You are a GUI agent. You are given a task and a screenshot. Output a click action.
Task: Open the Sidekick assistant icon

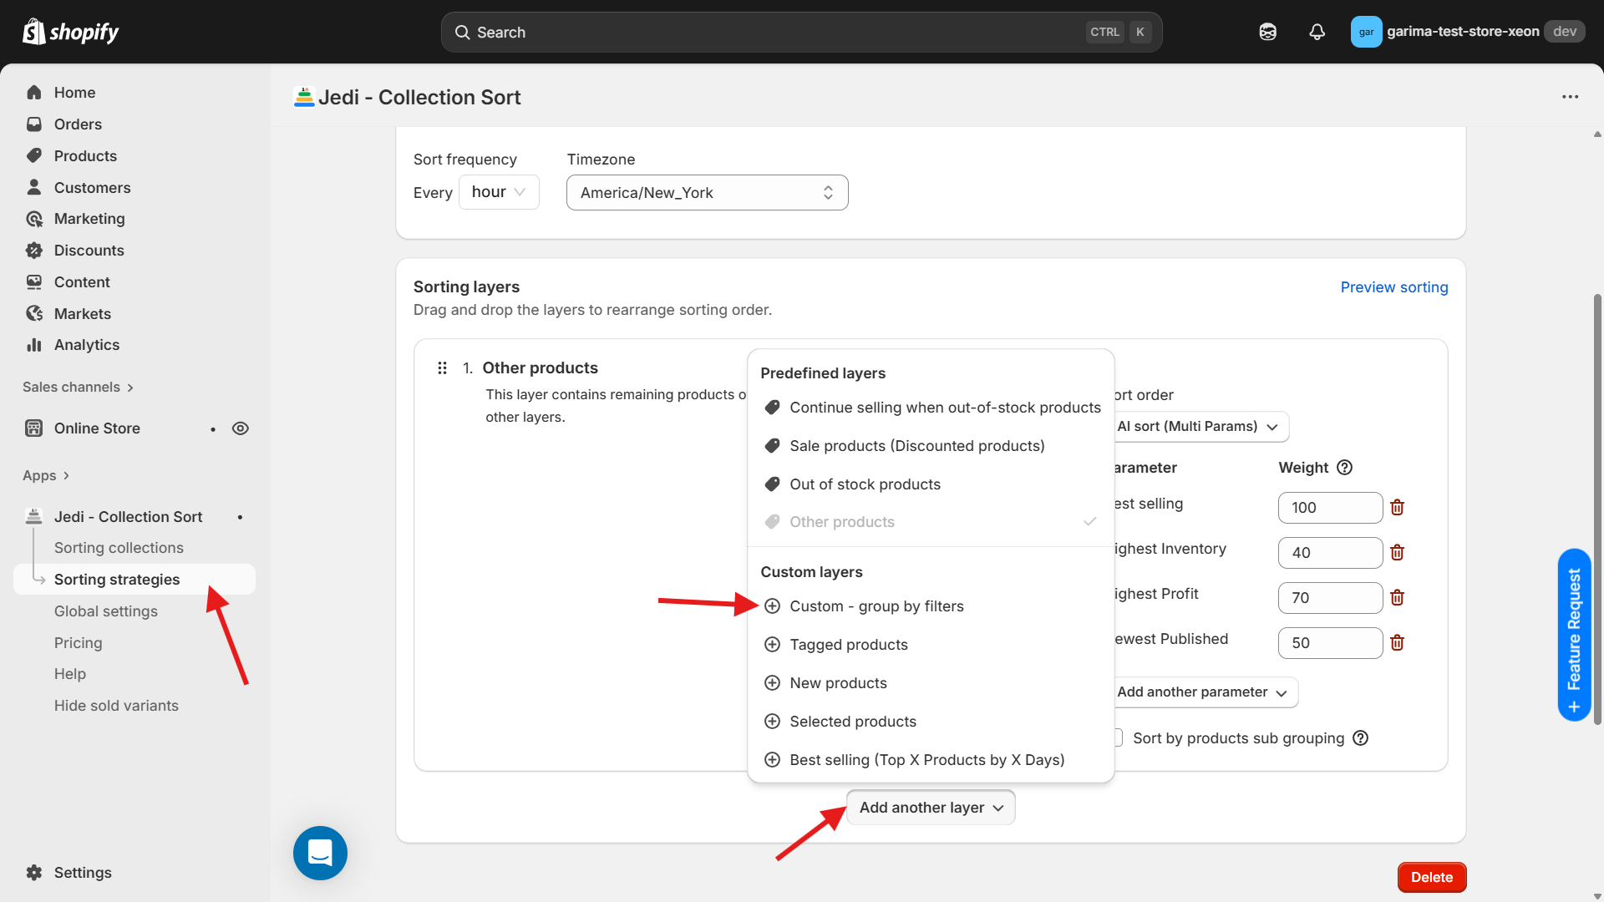(x=1267, y=32)
